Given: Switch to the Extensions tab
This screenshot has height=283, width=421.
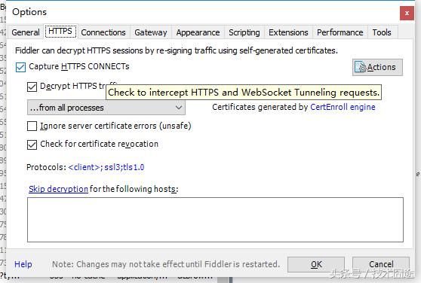Looking at the screenshot, I should click(x=288, y=32).
